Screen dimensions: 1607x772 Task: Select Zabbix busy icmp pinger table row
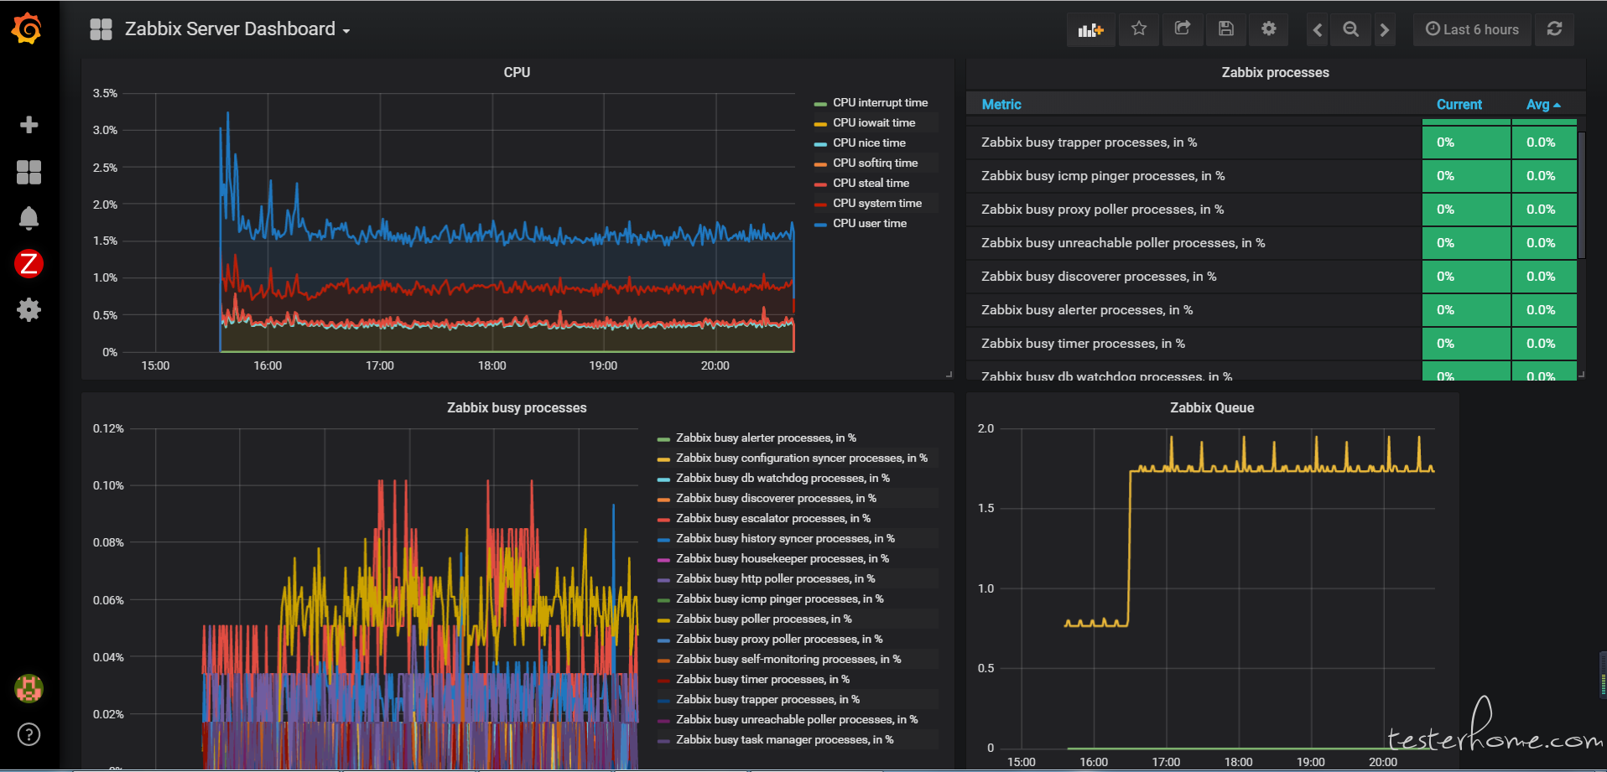(x=1272, y=176)
